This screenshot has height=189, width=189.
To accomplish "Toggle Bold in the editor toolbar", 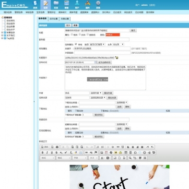I will [42, 152].
